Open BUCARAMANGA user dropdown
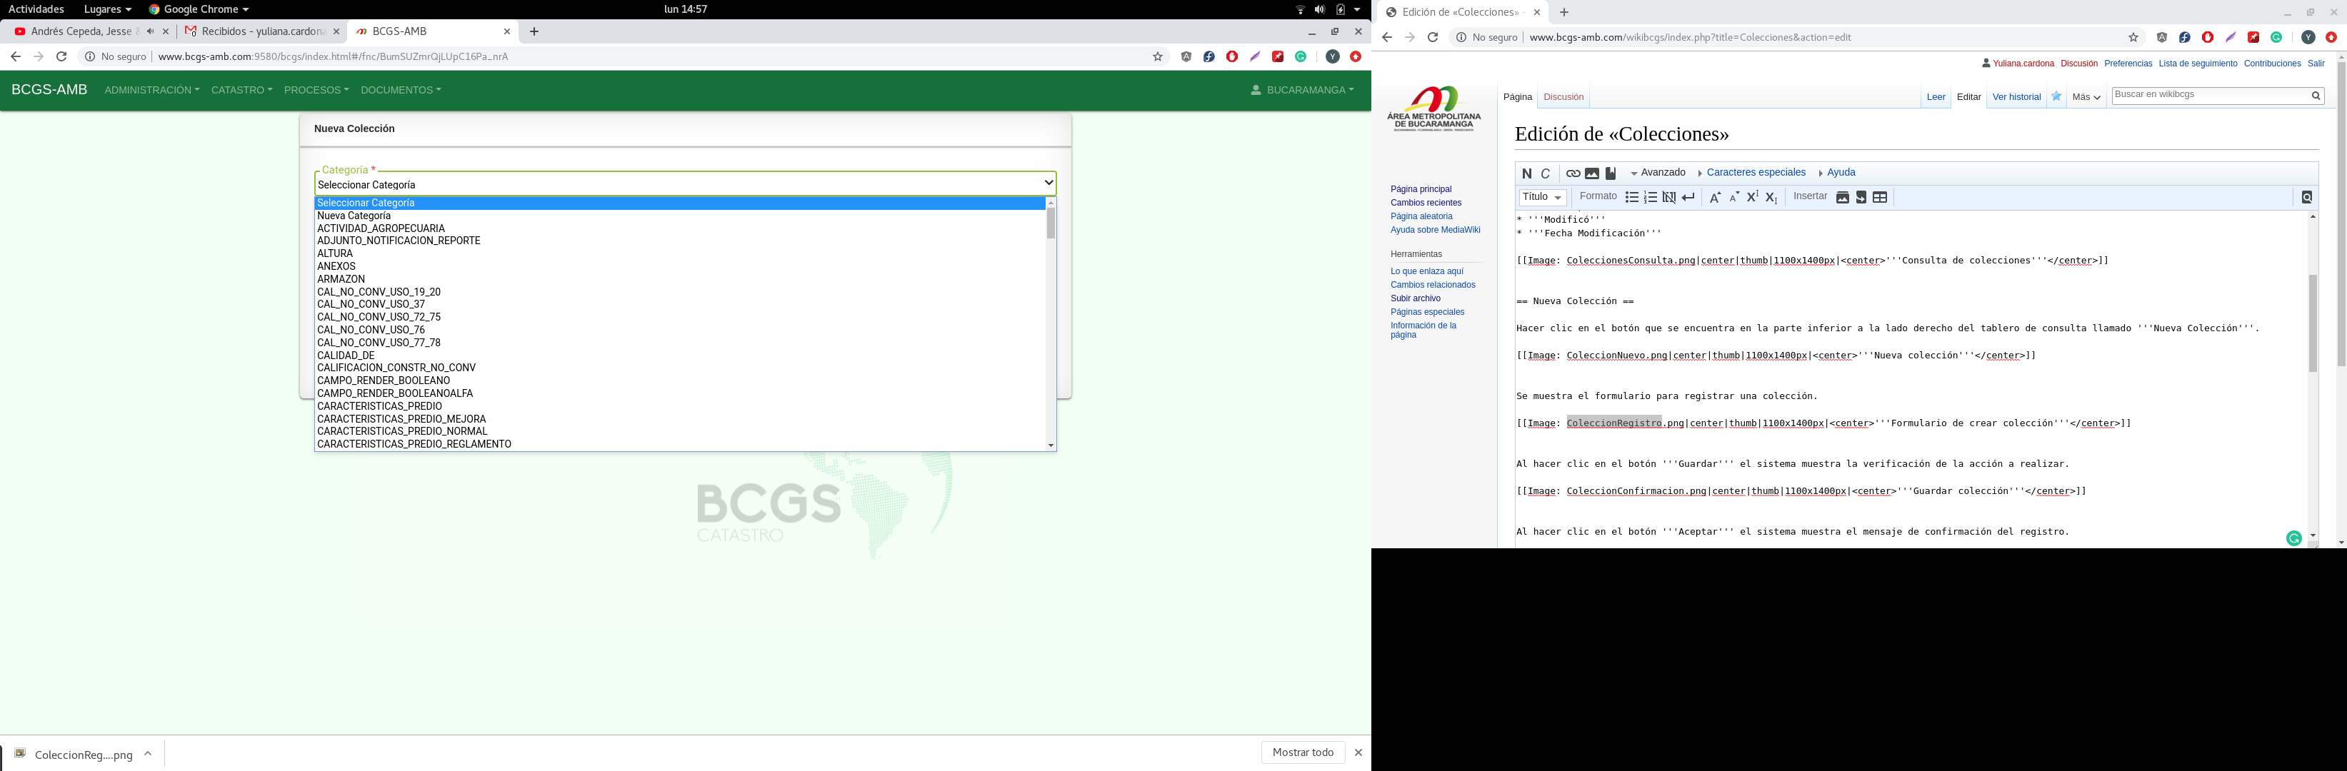2347x771 pixels. coord(1302,90)
